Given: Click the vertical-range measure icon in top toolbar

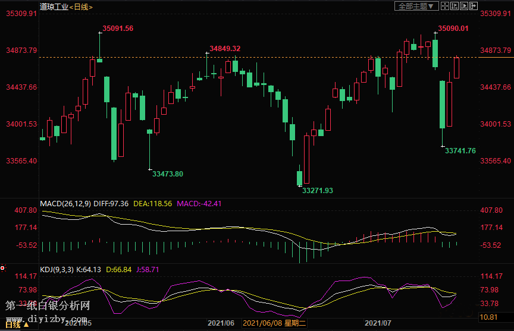Looking at the screenshot, I should coord(455,6).
